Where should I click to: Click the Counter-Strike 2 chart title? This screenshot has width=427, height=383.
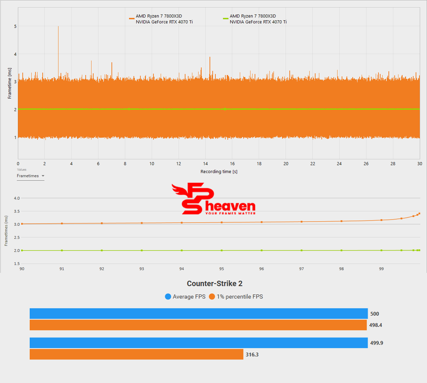(x=215, y=284)
